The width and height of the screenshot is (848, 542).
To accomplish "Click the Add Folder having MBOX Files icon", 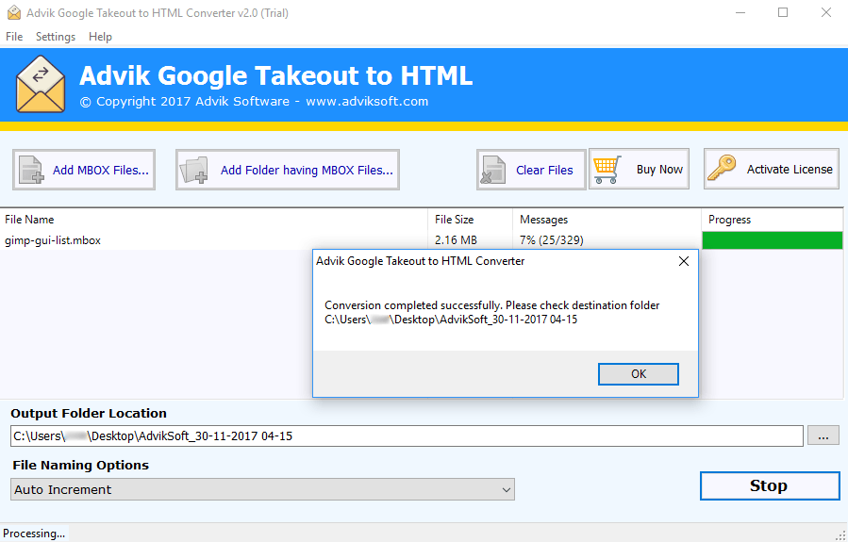I will tap(193, 170).
